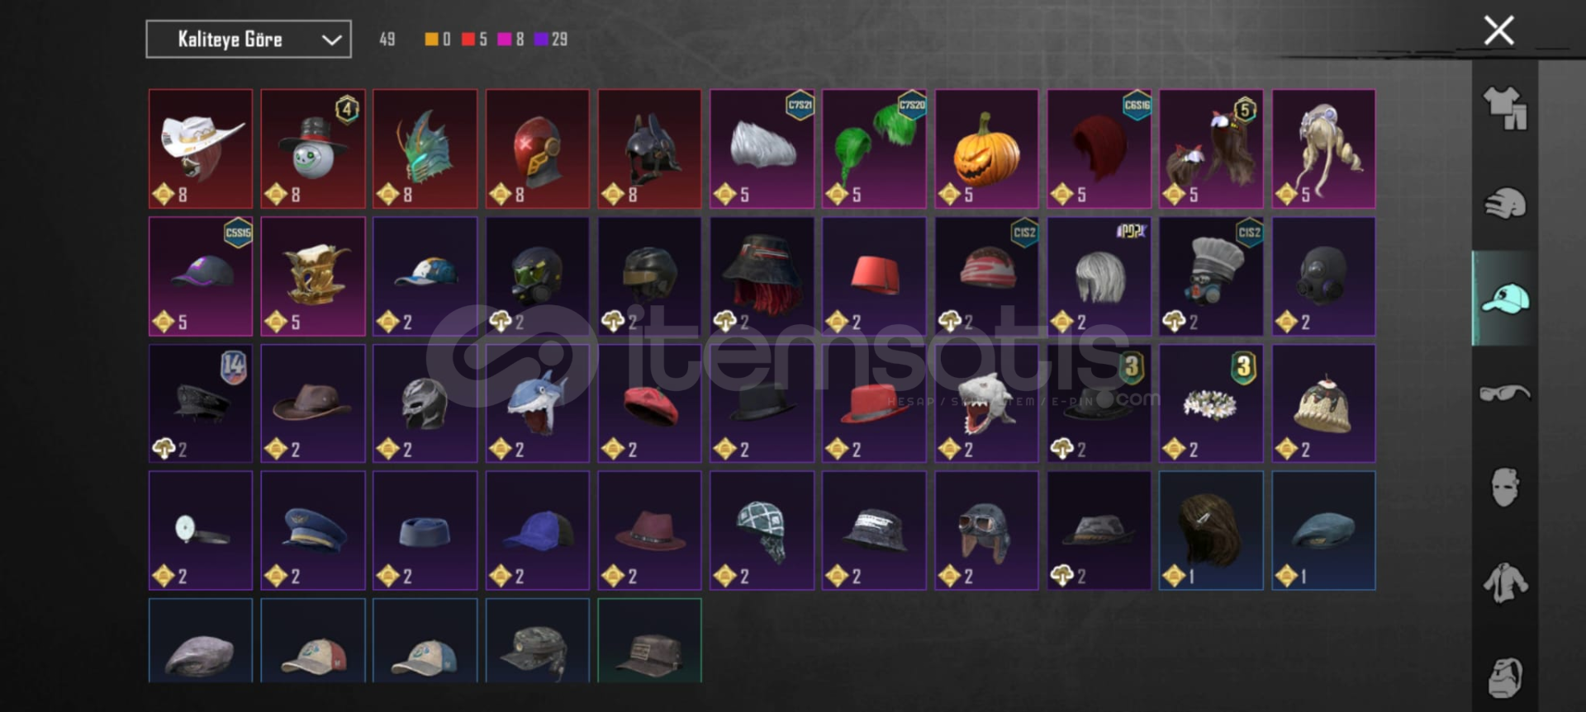Open the outfit sets category icon
1586x712 pixels.
click(x=1505, y=108)
